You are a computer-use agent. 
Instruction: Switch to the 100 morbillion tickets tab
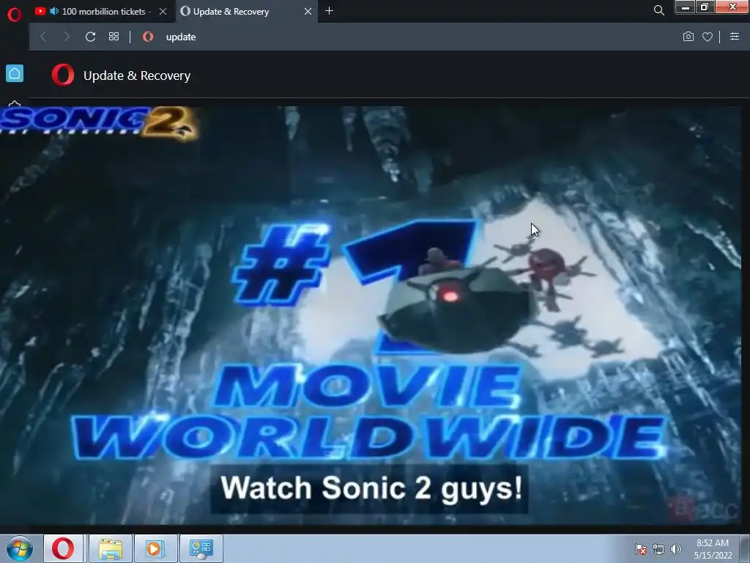click(103, 12)
